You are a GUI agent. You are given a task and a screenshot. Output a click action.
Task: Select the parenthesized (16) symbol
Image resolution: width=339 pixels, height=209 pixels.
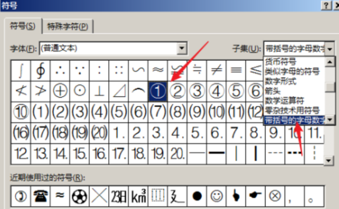pyautogui.click(x=21, y=132)
